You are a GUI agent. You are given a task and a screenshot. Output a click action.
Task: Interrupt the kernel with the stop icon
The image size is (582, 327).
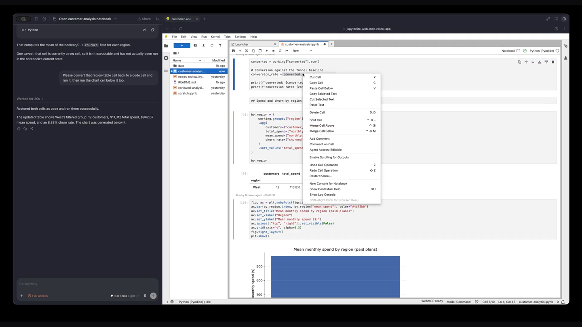point(273,51)
